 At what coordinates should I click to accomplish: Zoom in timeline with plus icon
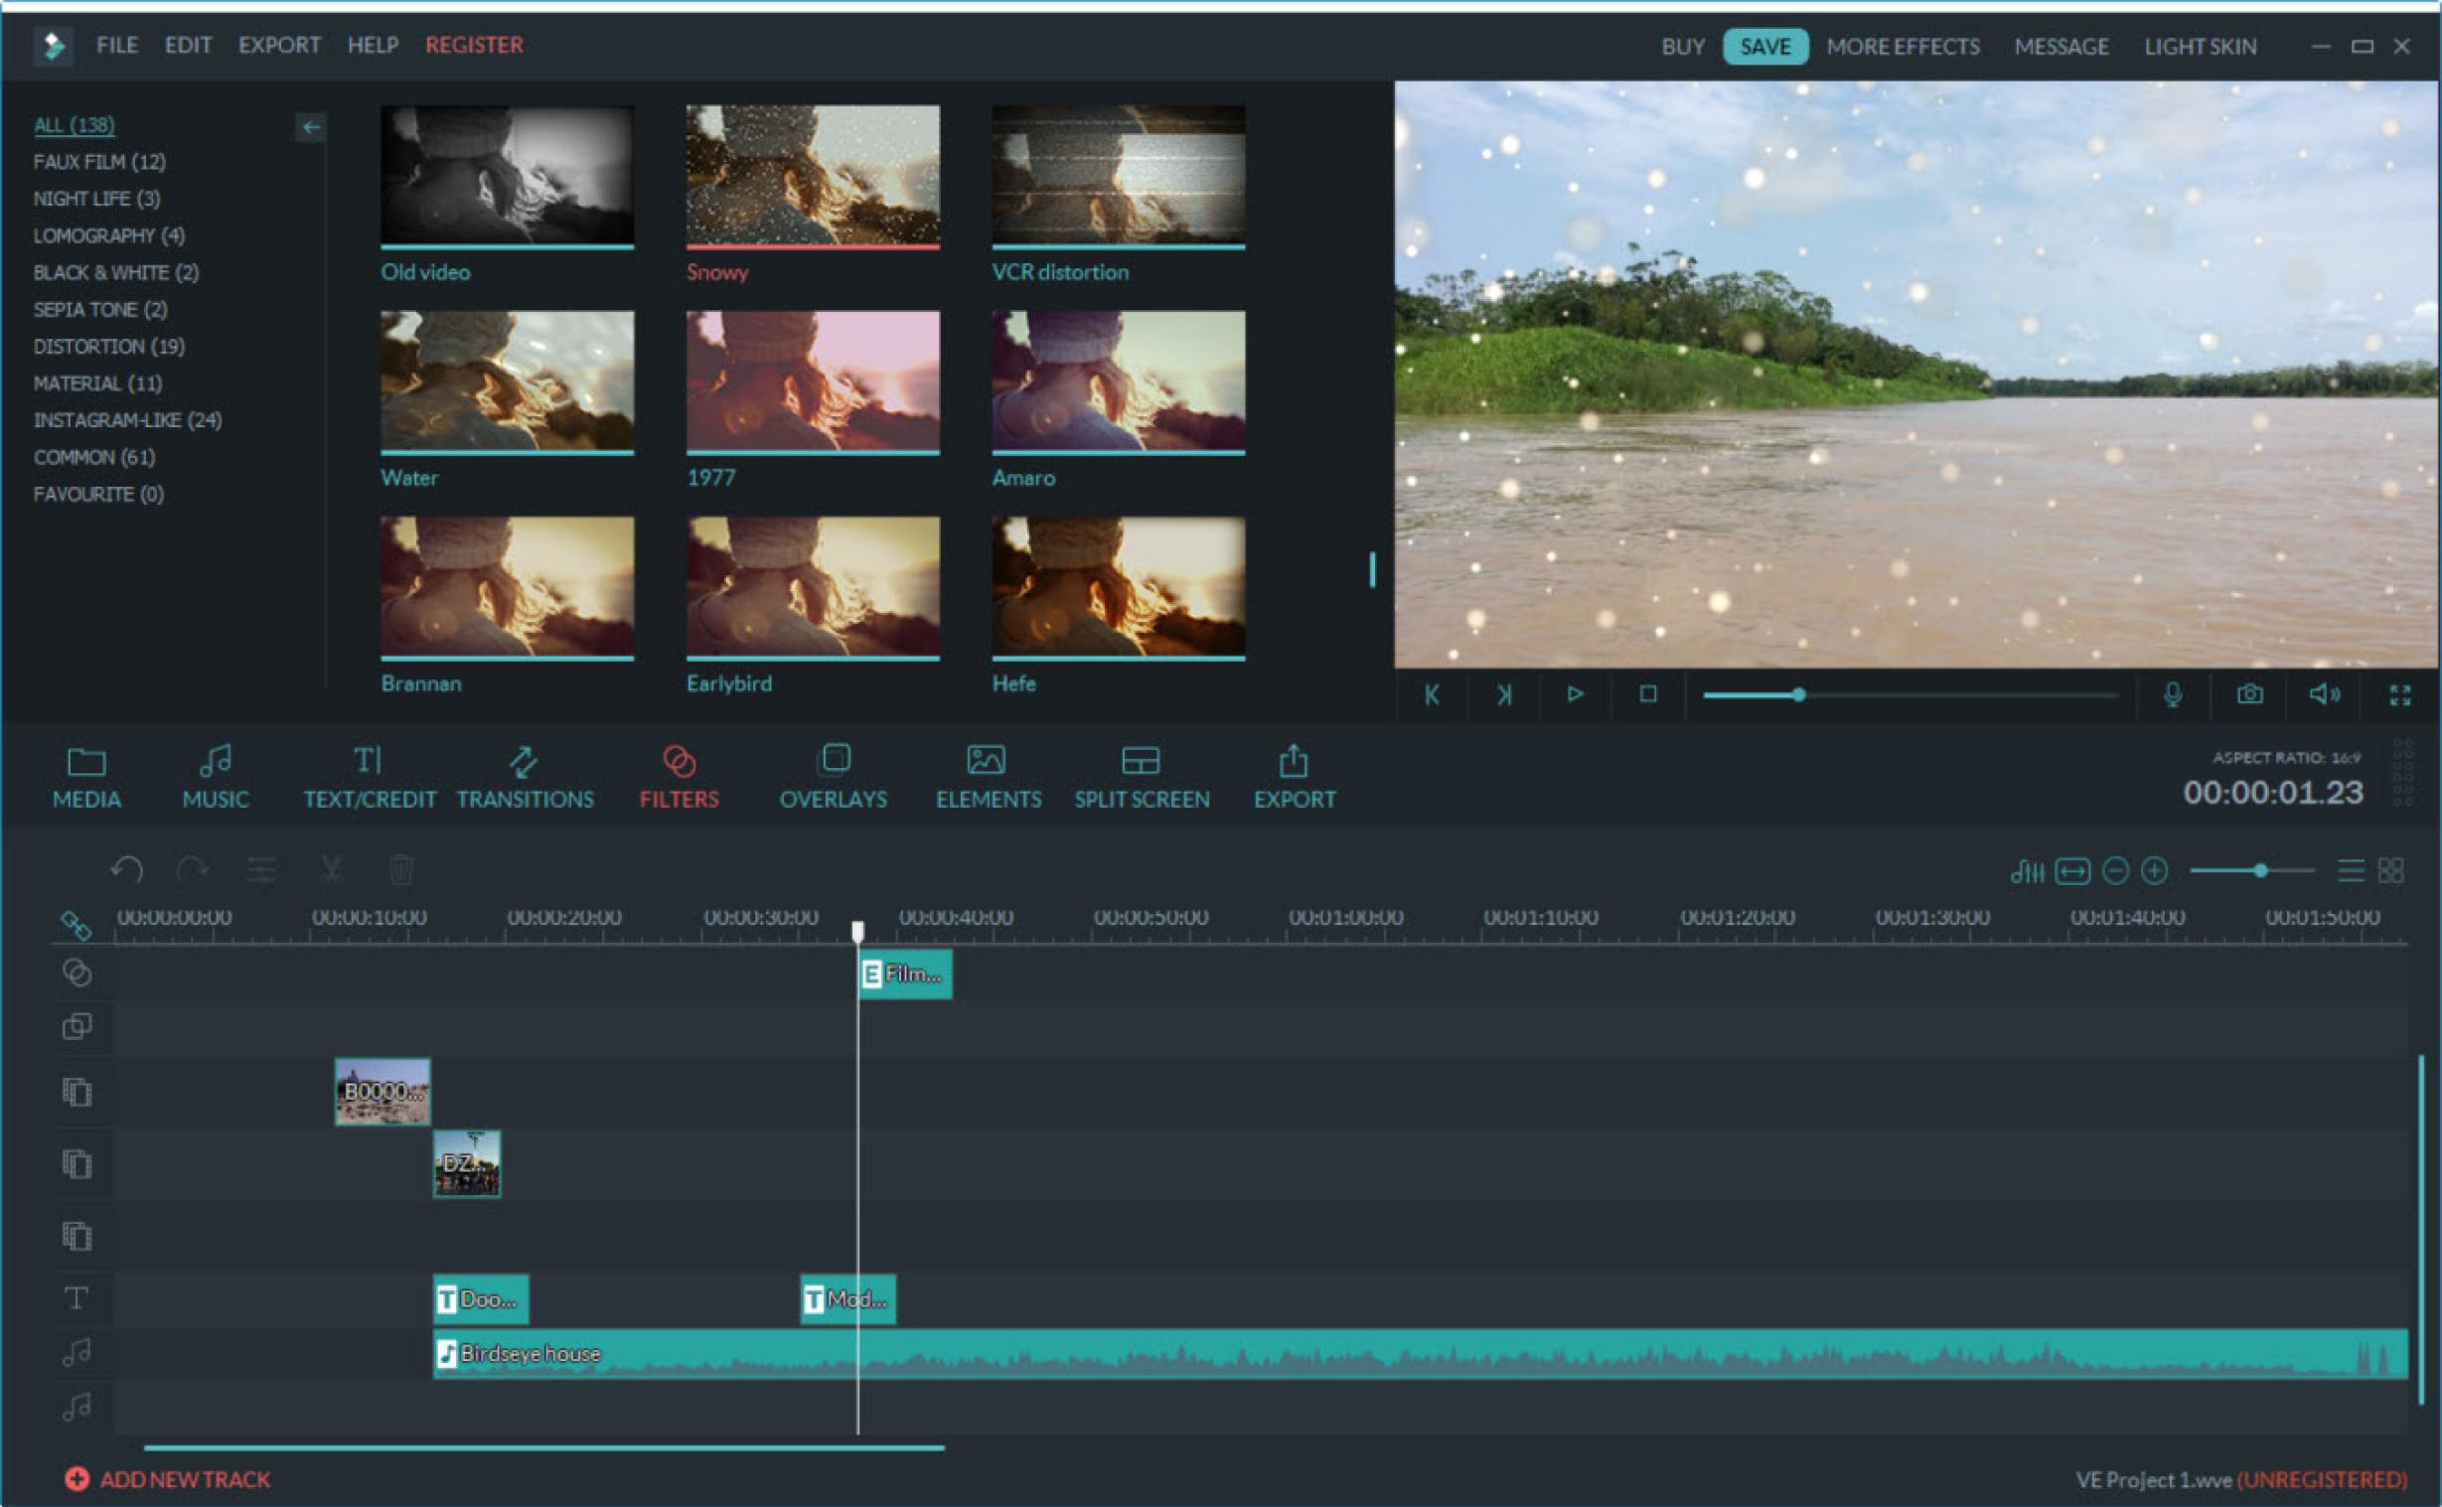pos(2154,871)
